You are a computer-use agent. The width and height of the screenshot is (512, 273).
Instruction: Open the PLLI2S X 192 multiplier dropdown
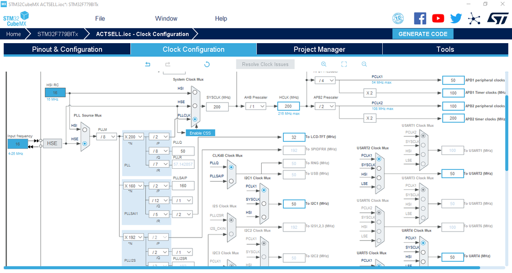click(x=133, y=237)
